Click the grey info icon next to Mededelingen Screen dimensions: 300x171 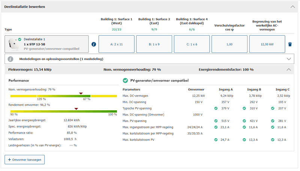click(x=10, y=59)
